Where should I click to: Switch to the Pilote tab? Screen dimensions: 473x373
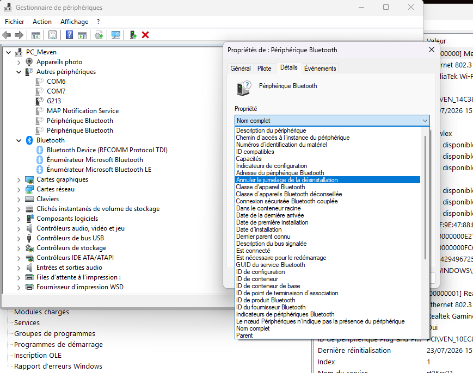click(264, 69)
